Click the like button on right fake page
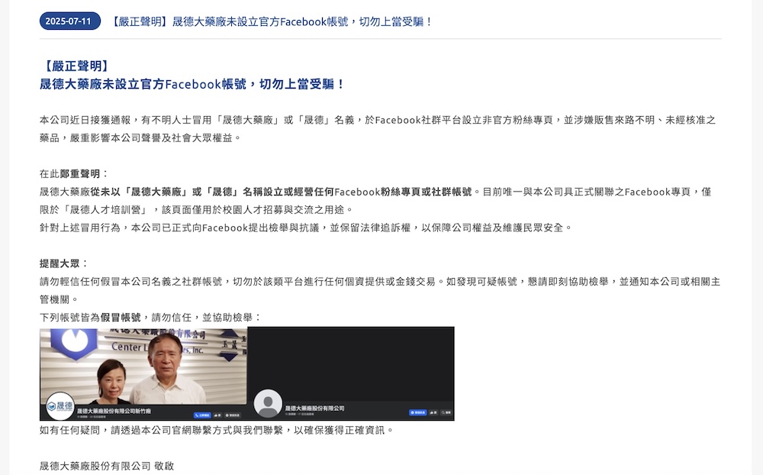Image resolution: width=763 pixels, height=475 pixels. (x=433, y=412)
